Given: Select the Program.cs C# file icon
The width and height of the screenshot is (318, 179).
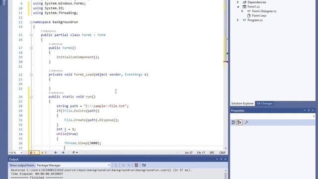Looking at the screenshot, I should (x=244, y=20).
